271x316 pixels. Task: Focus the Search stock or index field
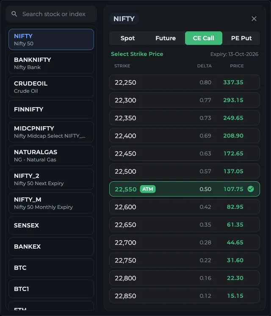51,14
